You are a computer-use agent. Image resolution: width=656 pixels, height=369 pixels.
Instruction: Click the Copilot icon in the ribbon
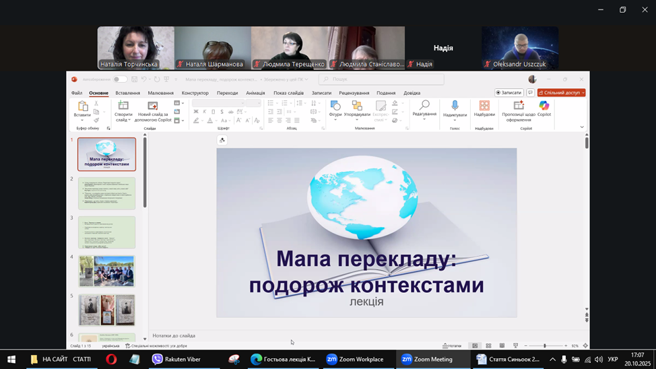[x=544, y=106]
